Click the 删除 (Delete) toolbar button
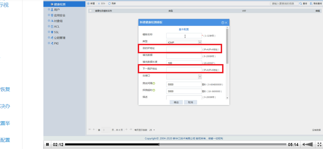323x149 pixels. tap(101, 4)
